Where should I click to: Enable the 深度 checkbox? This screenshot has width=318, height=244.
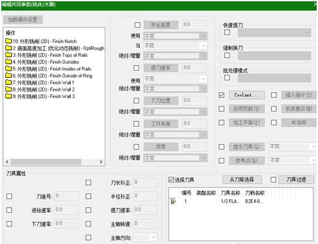[136, 147]
